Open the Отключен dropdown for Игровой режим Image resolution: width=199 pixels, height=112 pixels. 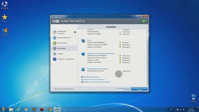127,32
